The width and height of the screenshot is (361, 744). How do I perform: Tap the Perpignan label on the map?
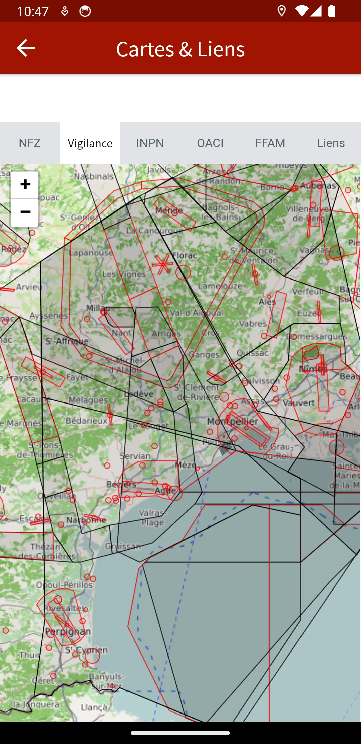pyautogui.click(x=68, y=632)
